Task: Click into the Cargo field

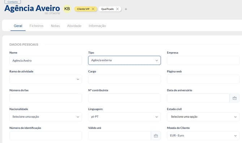Action: click(124, 79)
